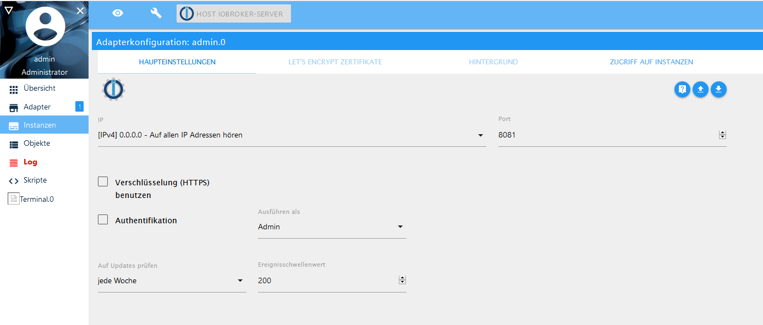This screenshot has height=325, width=763.
Task: Click the round help question mark button
Action: 682,89
